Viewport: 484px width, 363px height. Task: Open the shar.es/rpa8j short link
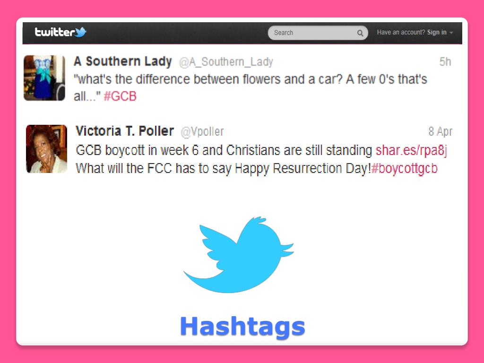coord(411,150)
